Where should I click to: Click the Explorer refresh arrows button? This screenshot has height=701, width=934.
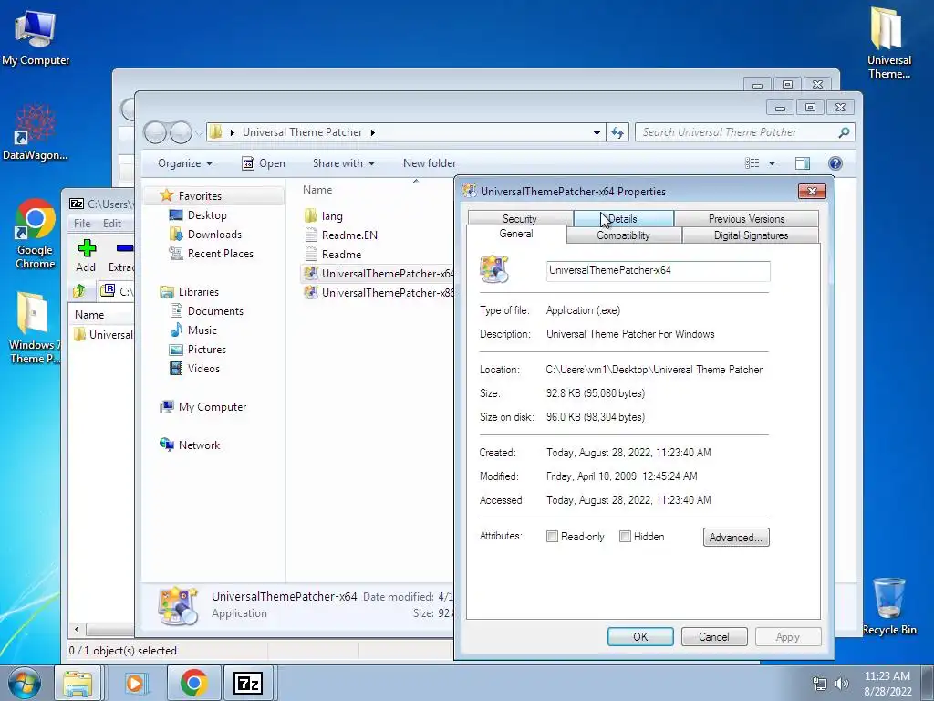tap(617, 132)
